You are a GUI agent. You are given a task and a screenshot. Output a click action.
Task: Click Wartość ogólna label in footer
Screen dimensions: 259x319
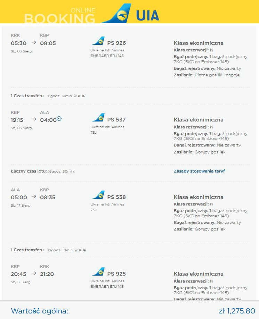coord(40,311)
